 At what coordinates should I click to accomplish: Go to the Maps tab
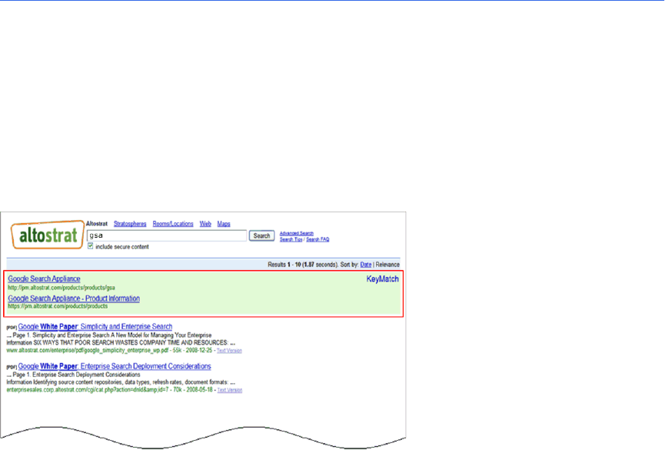(x=224, y=224)
